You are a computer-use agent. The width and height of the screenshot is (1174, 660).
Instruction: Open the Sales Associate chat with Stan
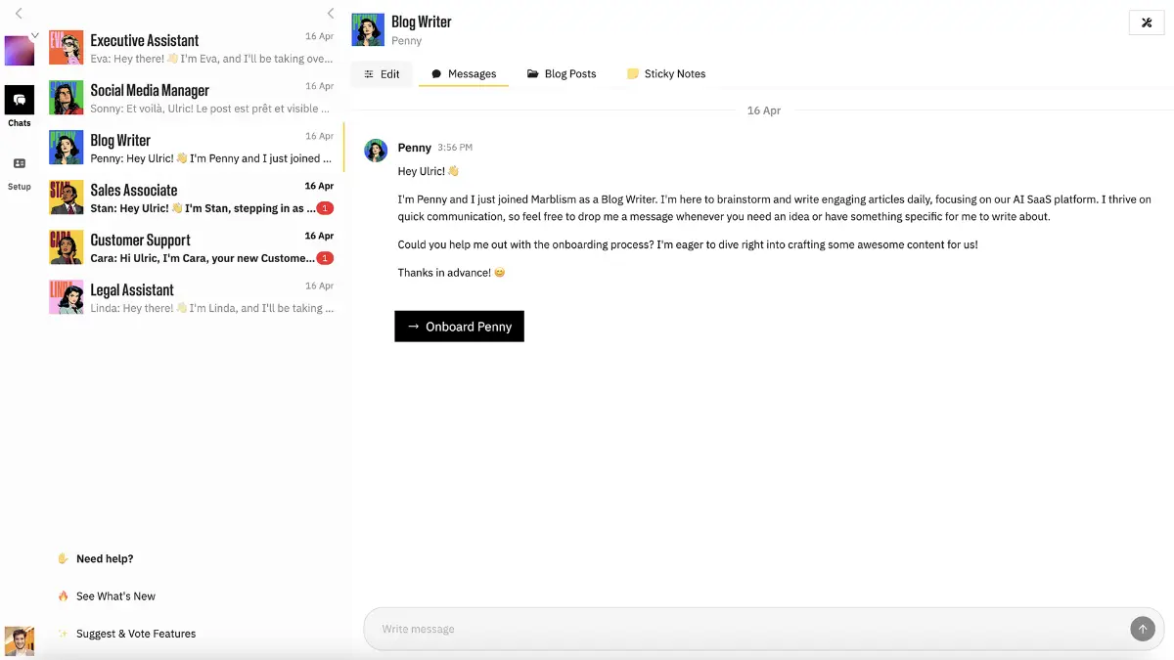tap(196, 198)
